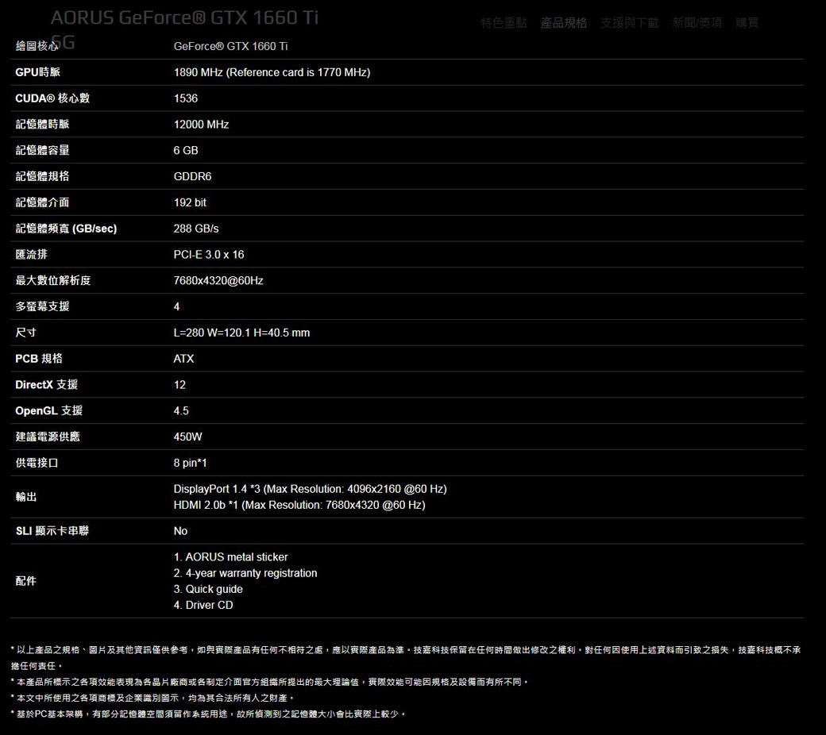
Task: Select the 288 GB/s memory bandwidth value
Action: click(x=196, y=229)
